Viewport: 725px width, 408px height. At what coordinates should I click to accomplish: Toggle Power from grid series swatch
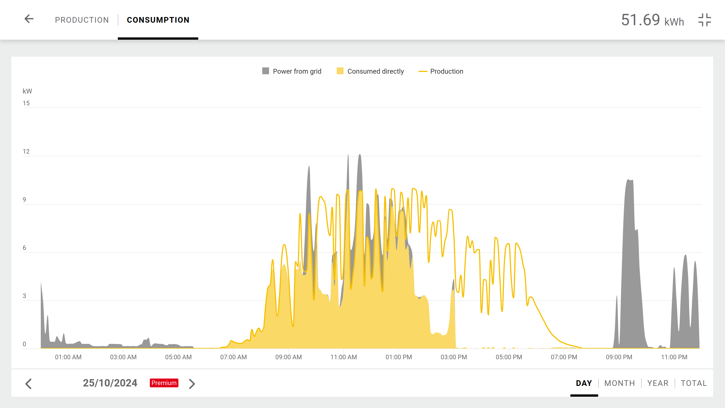(x=266, y=71)
